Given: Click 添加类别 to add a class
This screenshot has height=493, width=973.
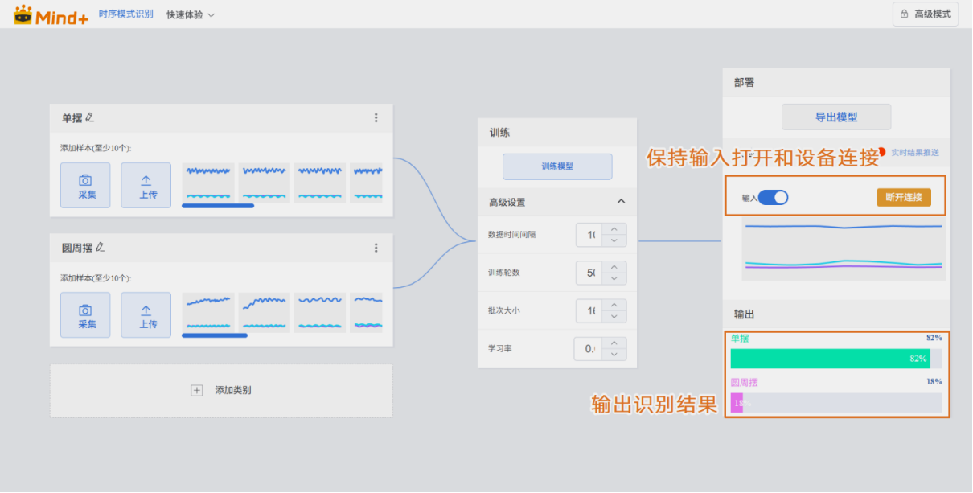Looking at the screenshot, I should click(222, 390).
